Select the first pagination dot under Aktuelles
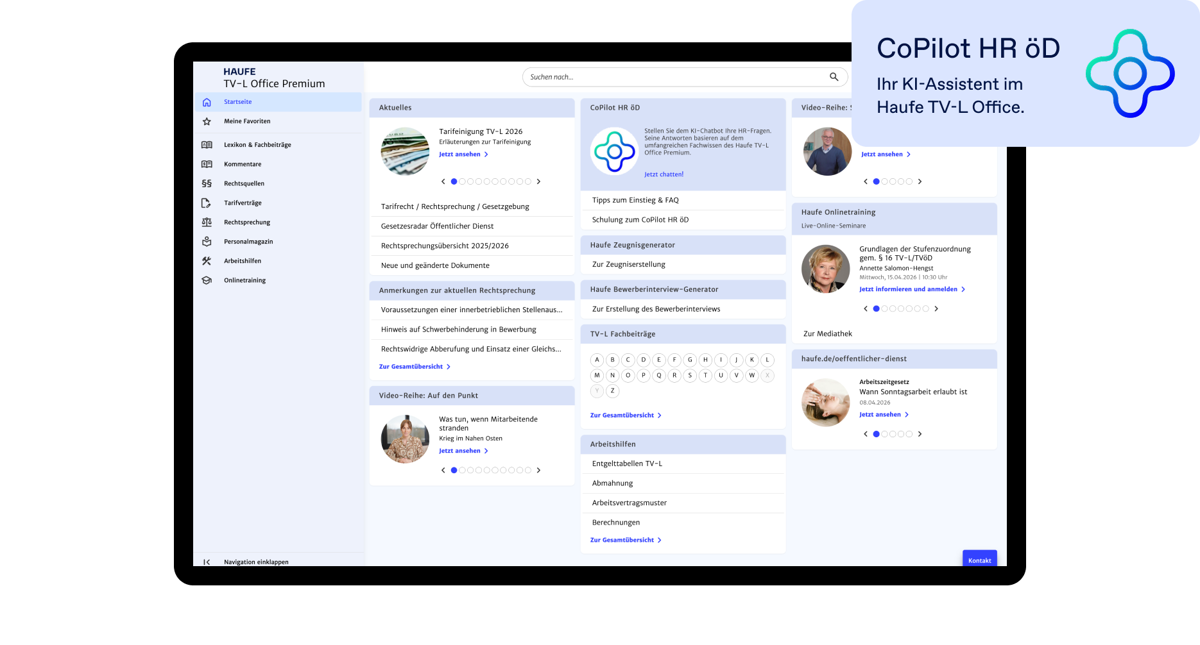Screen dimensions: 1200x645 454,181
